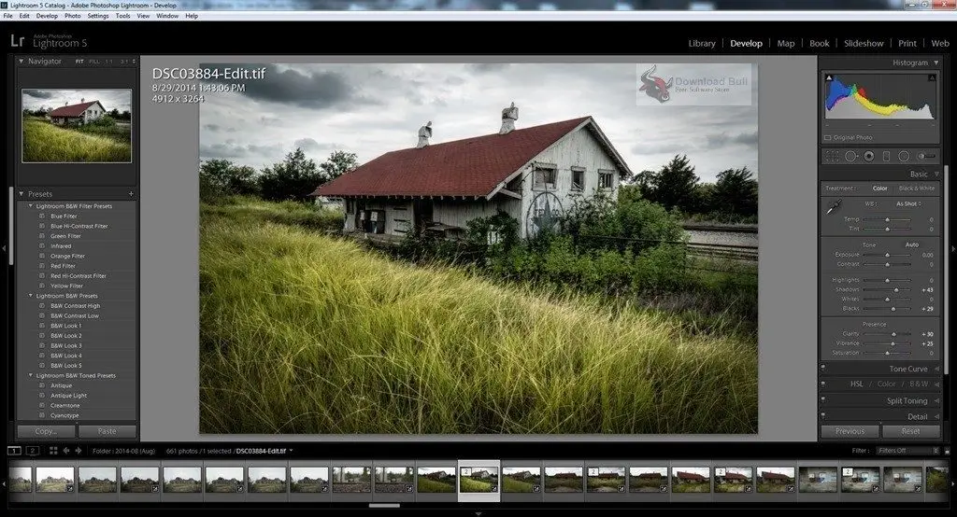Expand the Tone Curve panel
This screenshot has height=517, width=957.
[x=936, y=369]
